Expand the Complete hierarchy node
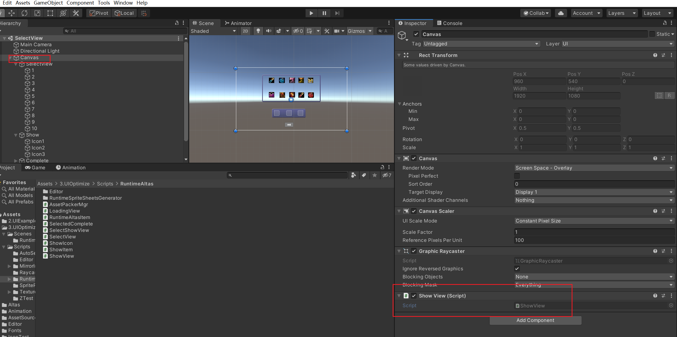 [16, 161]
